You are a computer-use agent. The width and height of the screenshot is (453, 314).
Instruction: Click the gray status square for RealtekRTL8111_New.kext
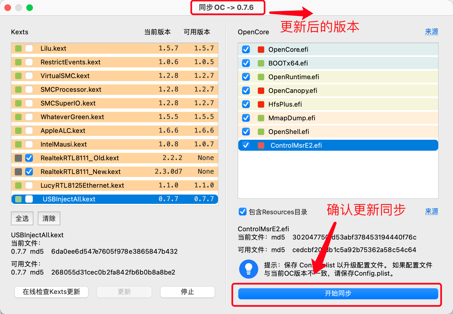point(18,172)
